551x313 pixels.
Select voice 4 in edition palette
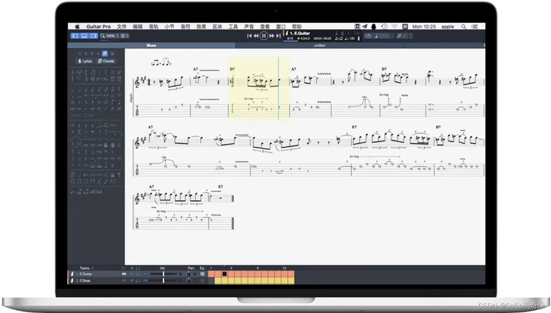coord(98,54)
